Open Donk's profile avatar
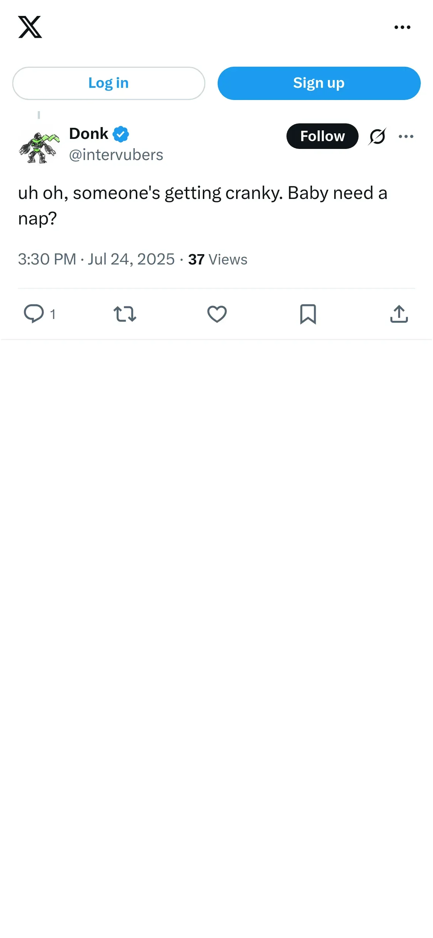The image size is (433, 938). click(39, 147)
